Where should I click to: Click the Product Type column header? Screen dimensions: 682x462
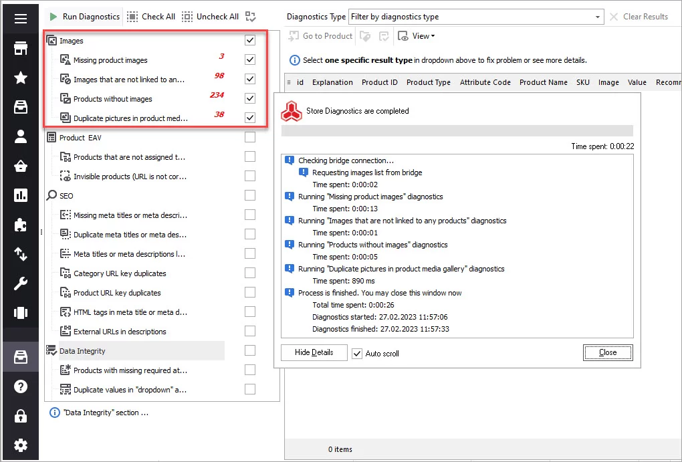(429, 82)
